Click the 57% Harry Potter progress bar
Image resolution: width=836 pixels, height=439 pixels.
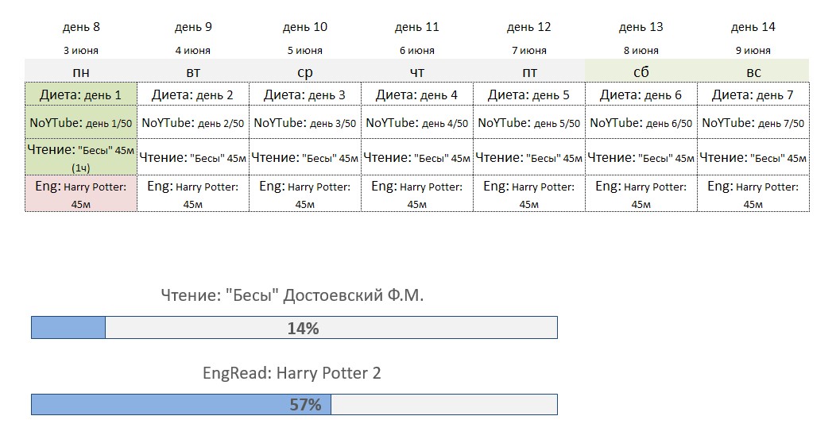pos(294,405)
